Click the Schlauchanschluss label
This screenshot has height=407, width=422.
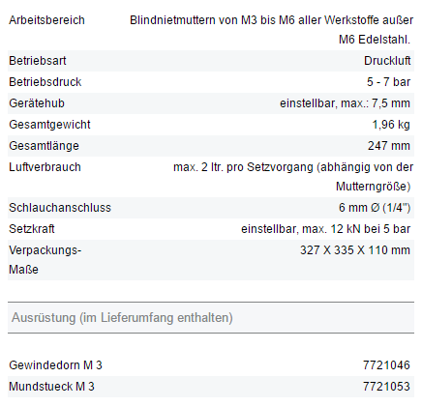pyautogui.click(x=60, y=208)
